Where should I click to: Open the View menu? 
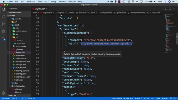(x=40, y=1)
